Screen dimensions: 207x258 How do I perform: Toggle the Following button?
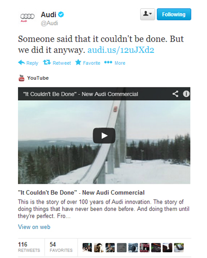coord(174,14)
